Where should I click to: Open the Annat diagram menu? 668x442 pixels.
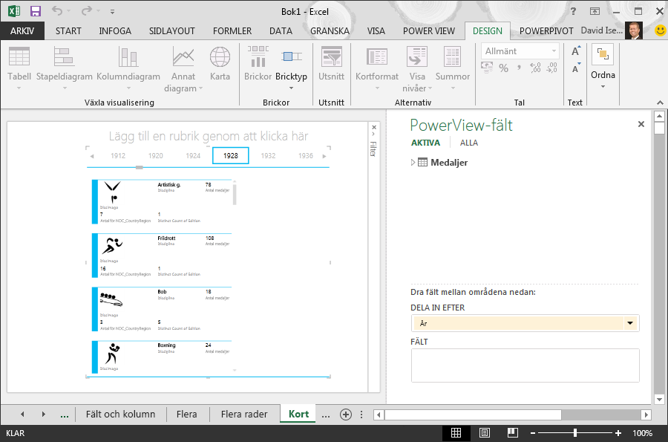pyautogui.click(x=183, y=68)
